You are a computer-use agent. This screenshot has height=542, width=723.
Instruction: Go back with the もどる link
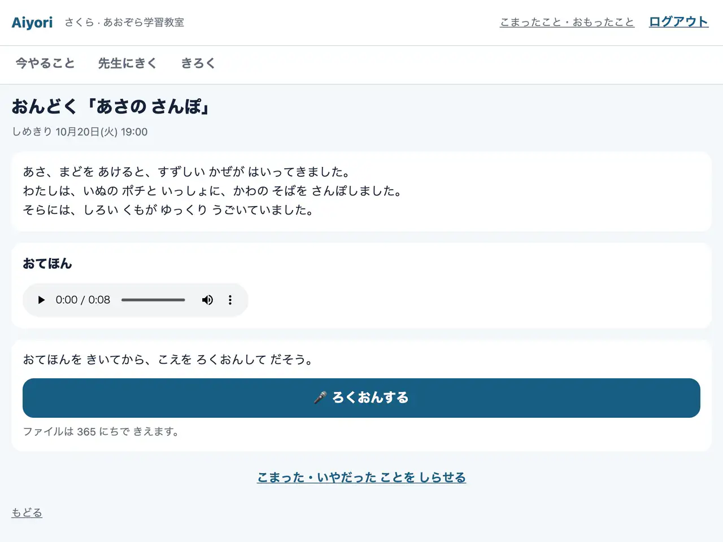(x=27, y=513)
